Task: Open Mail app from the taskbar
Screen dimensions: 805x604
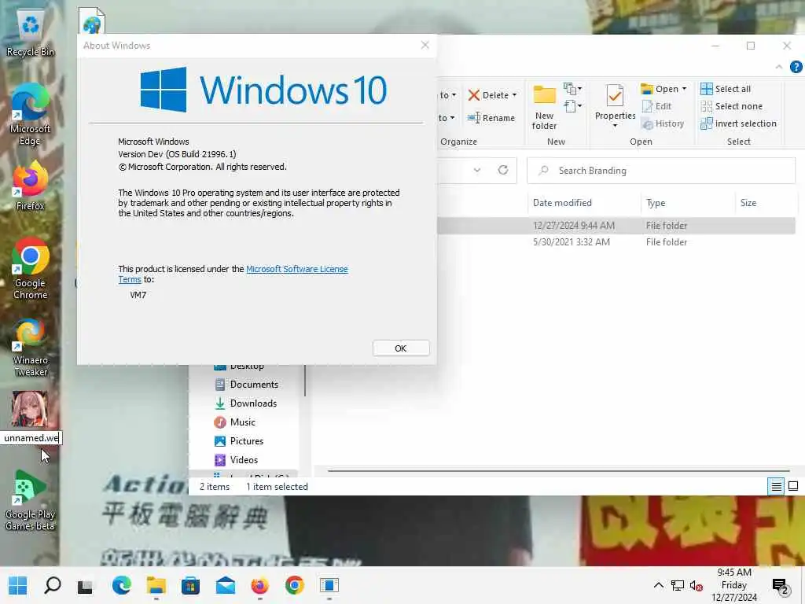Action: [226, 585]
